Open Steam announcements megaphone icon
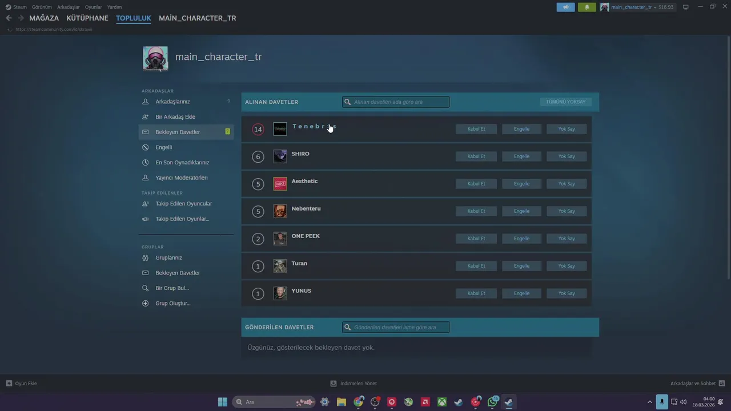This screenshot has width=731, height=411. 565,7
